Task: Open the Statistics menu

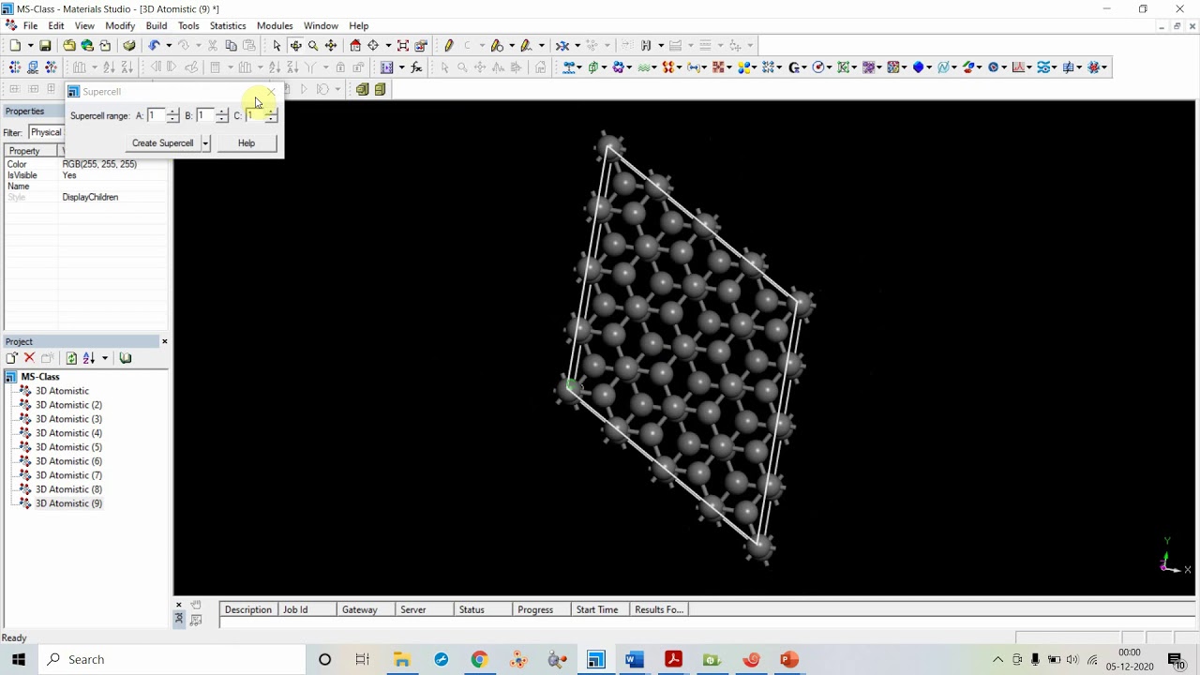Action: 228,25
